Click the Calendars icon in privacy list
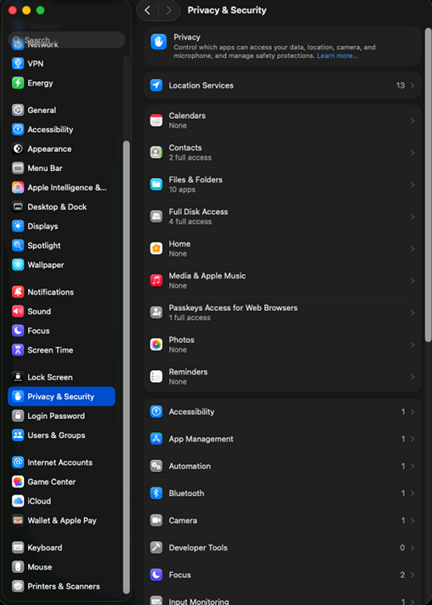 point(156,121)
